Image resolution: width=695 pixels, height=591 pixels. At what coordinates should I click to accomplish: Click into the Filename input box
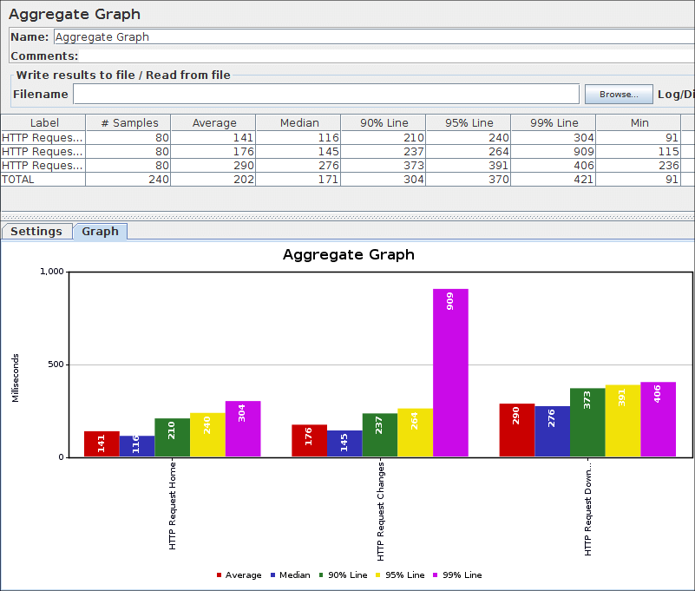pos(325,94)
